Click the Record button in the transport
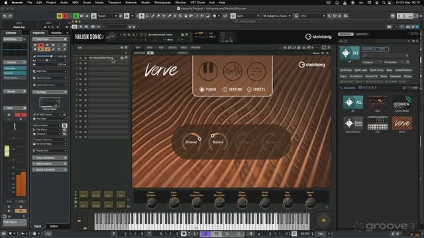The image size is (424, 238). tap(238, 233)
